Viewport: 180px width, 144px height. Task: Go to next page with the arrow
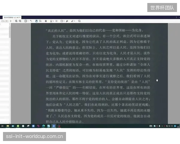click(11, 21)
